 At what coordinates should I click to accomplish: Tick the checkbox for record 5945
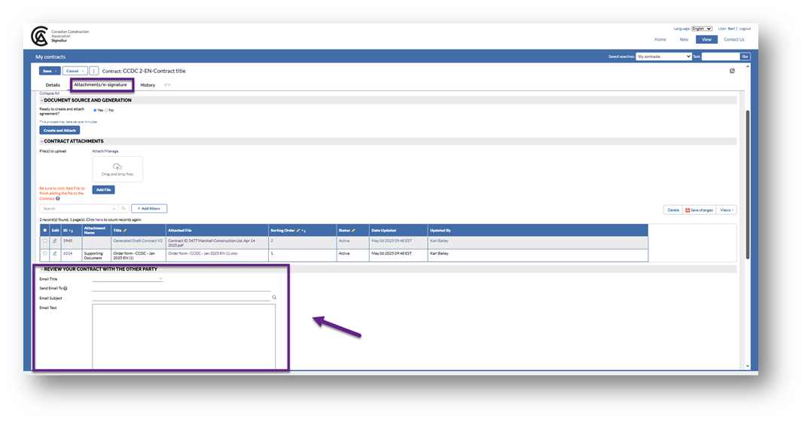click(45, 241)
